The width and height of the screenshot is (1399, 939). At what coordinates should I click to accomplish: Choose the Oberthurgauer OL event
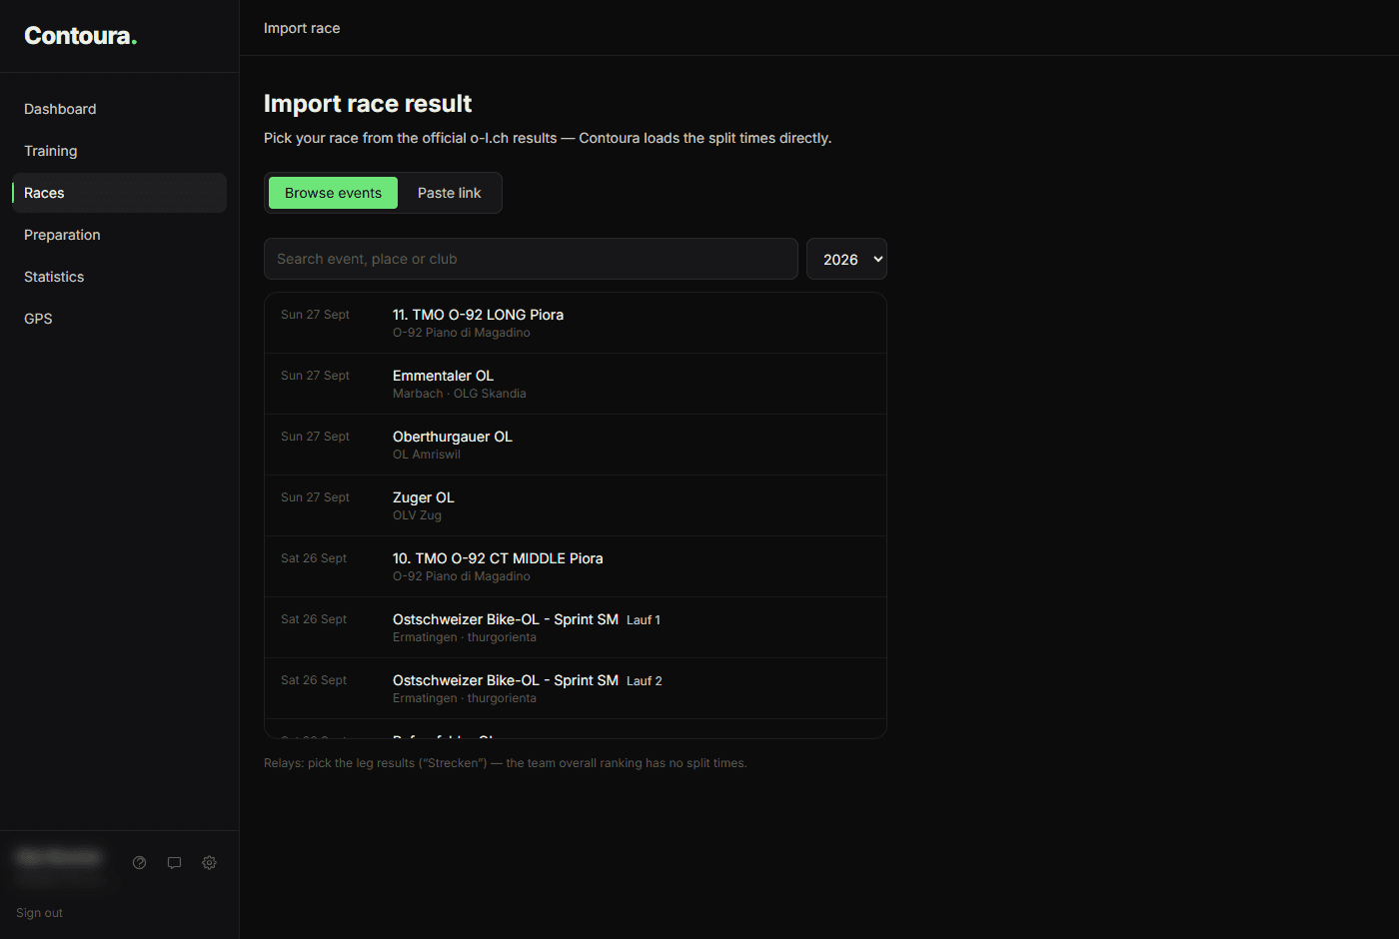(x=576, y=445)
